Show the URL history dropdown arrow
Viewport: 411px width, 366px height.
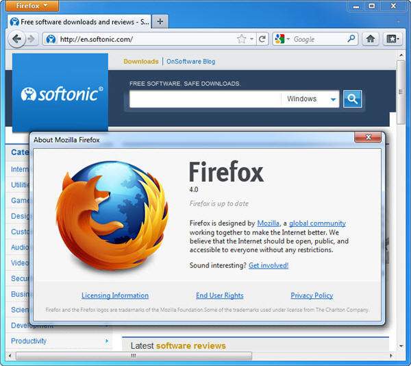click(x=252, y=39)
